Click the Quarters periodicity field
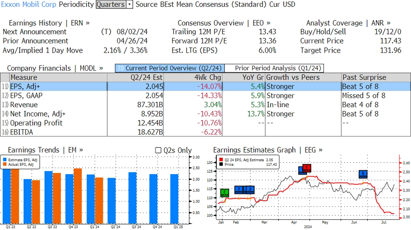The height and width of the screenshot is (230, 411). pos(111,4)
